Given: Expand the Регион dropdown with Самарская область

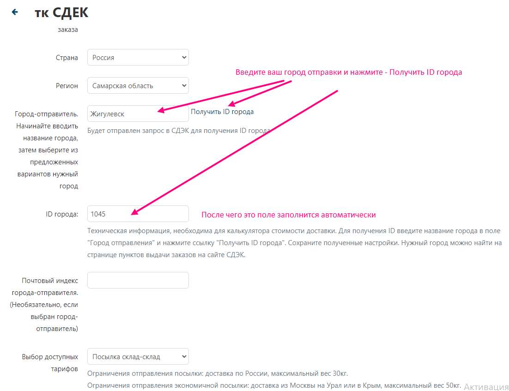Looking at the screenshot, I should (138, 86).
